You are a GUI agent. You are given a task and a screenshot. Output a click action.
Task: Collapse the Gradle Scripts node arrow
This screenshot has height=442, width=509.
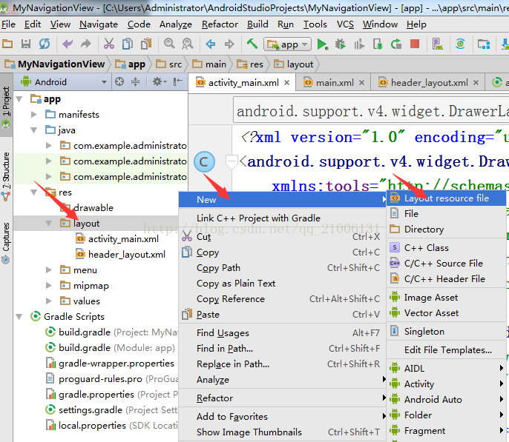pos(19,317)
